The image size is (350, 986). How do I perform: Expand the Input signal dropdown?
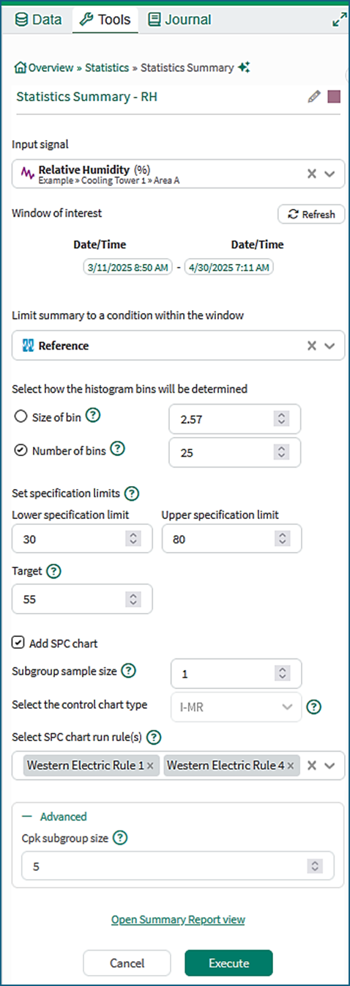point(329,174)
